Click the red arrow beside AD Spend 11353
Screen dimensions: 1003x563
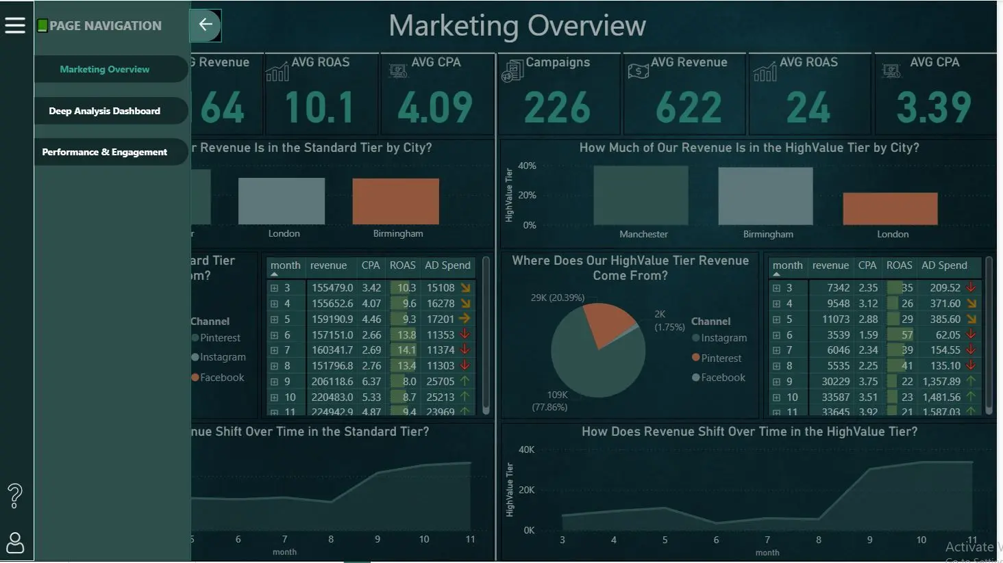[465, 335]
